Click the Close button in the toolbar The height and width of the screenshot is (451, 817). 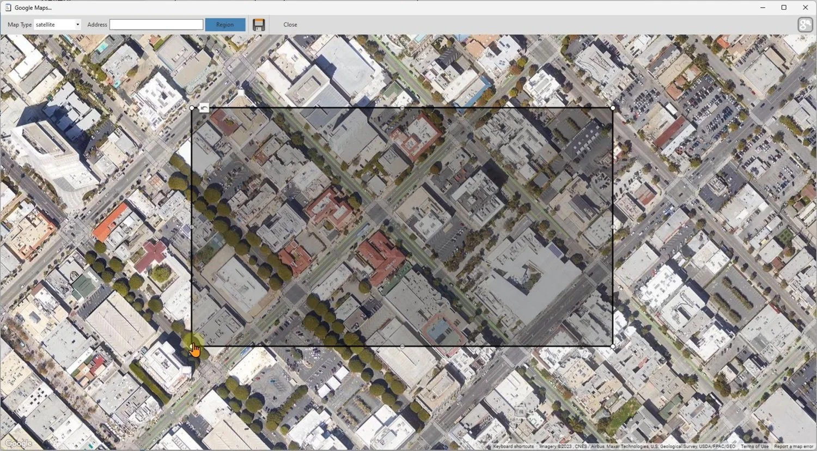coord(290,25)
